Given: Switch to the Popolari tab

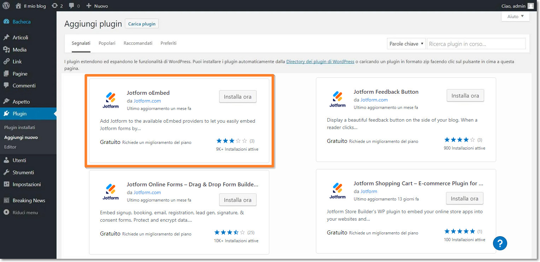Looking at the screenshot, I should pyautogui.click(x=107, y=43).
